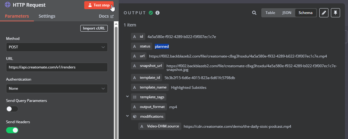Open the Docs link

coord(106,16)
